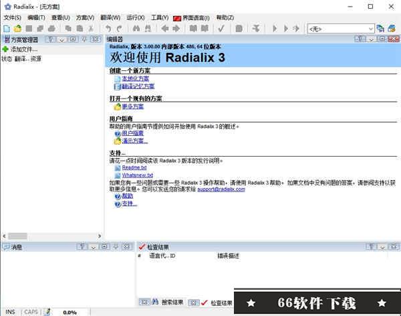Click the Save toolbar icon
The height and width of the screenshot is (316, 401).
click(29, 28)
